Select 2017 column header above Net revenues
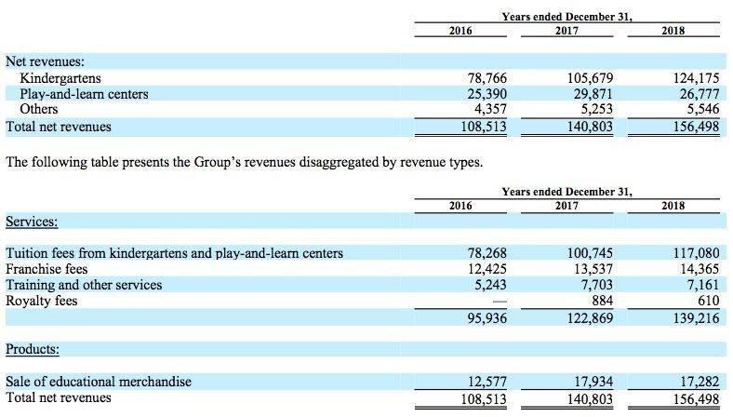 (x=566, y=31)
